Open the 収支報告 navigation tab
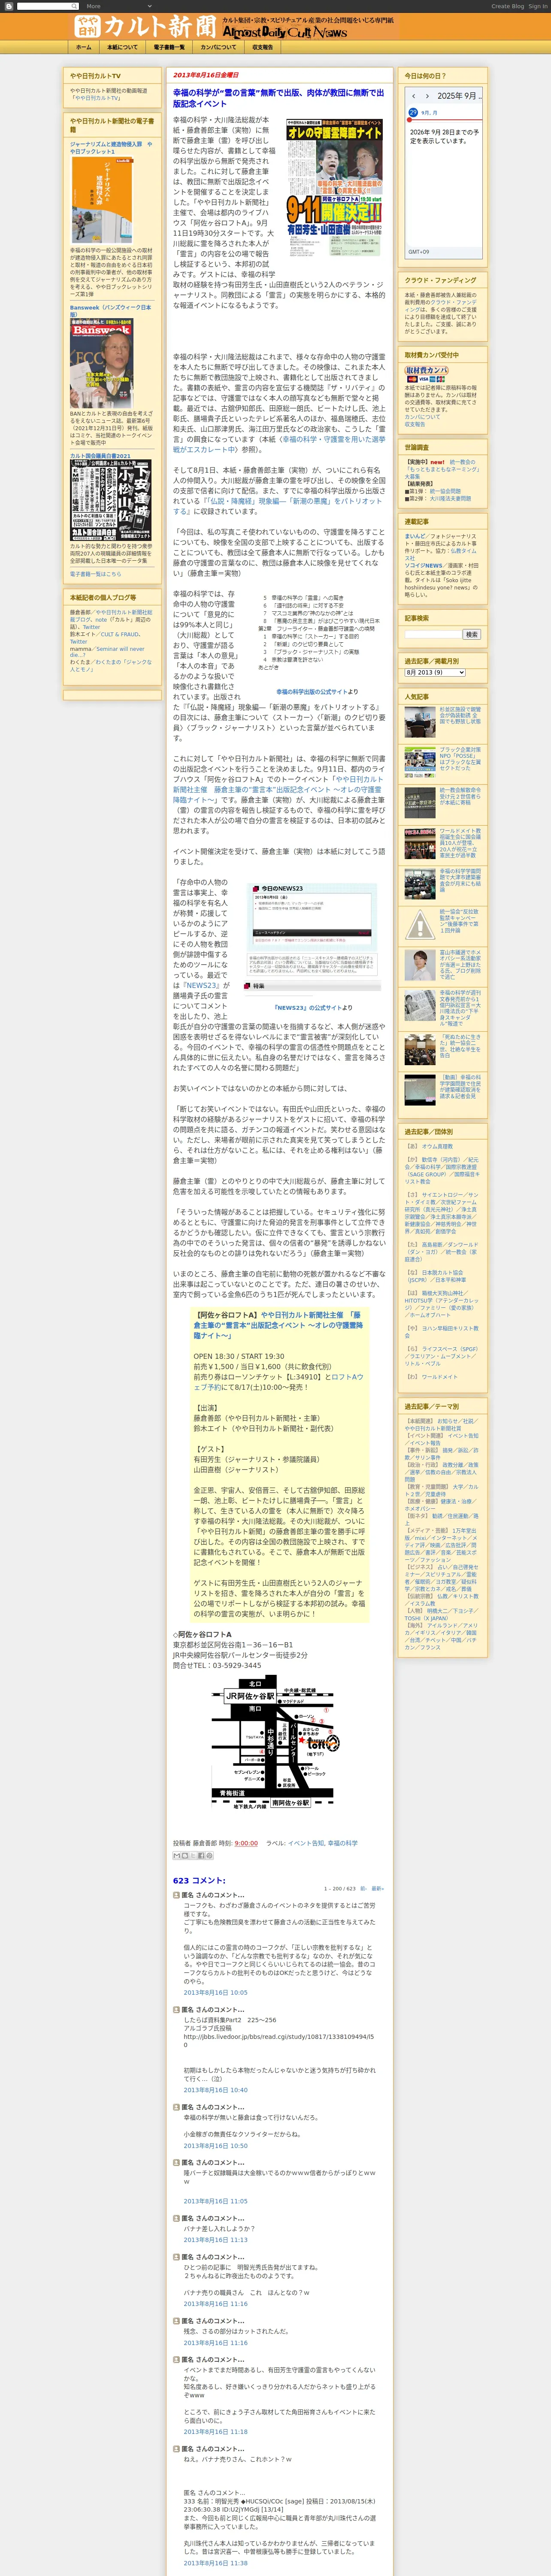 click(262, 47)
